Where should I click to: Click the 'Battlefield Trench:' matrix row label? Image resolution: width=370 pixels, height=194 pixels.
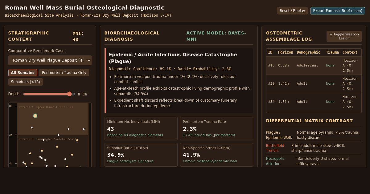pos(275,148)
